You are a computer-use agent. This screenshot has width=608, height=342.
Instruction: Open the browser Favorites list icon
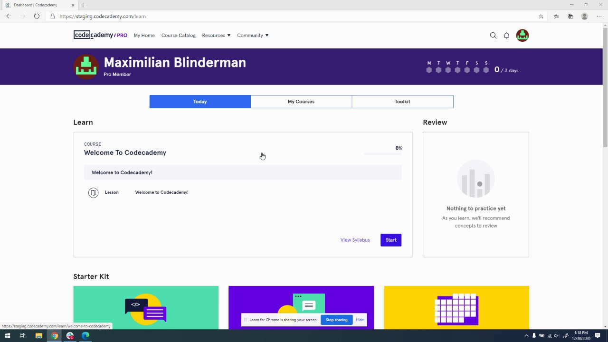tap(556, 16)
